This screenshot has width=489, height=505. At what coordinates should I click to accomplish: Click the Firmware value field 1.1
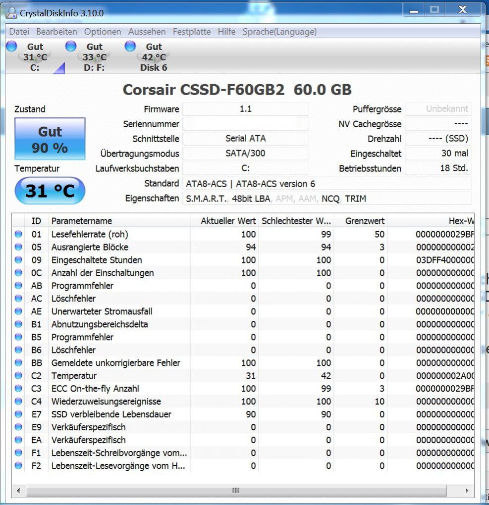pyautogui.click(x=245, y=109)
